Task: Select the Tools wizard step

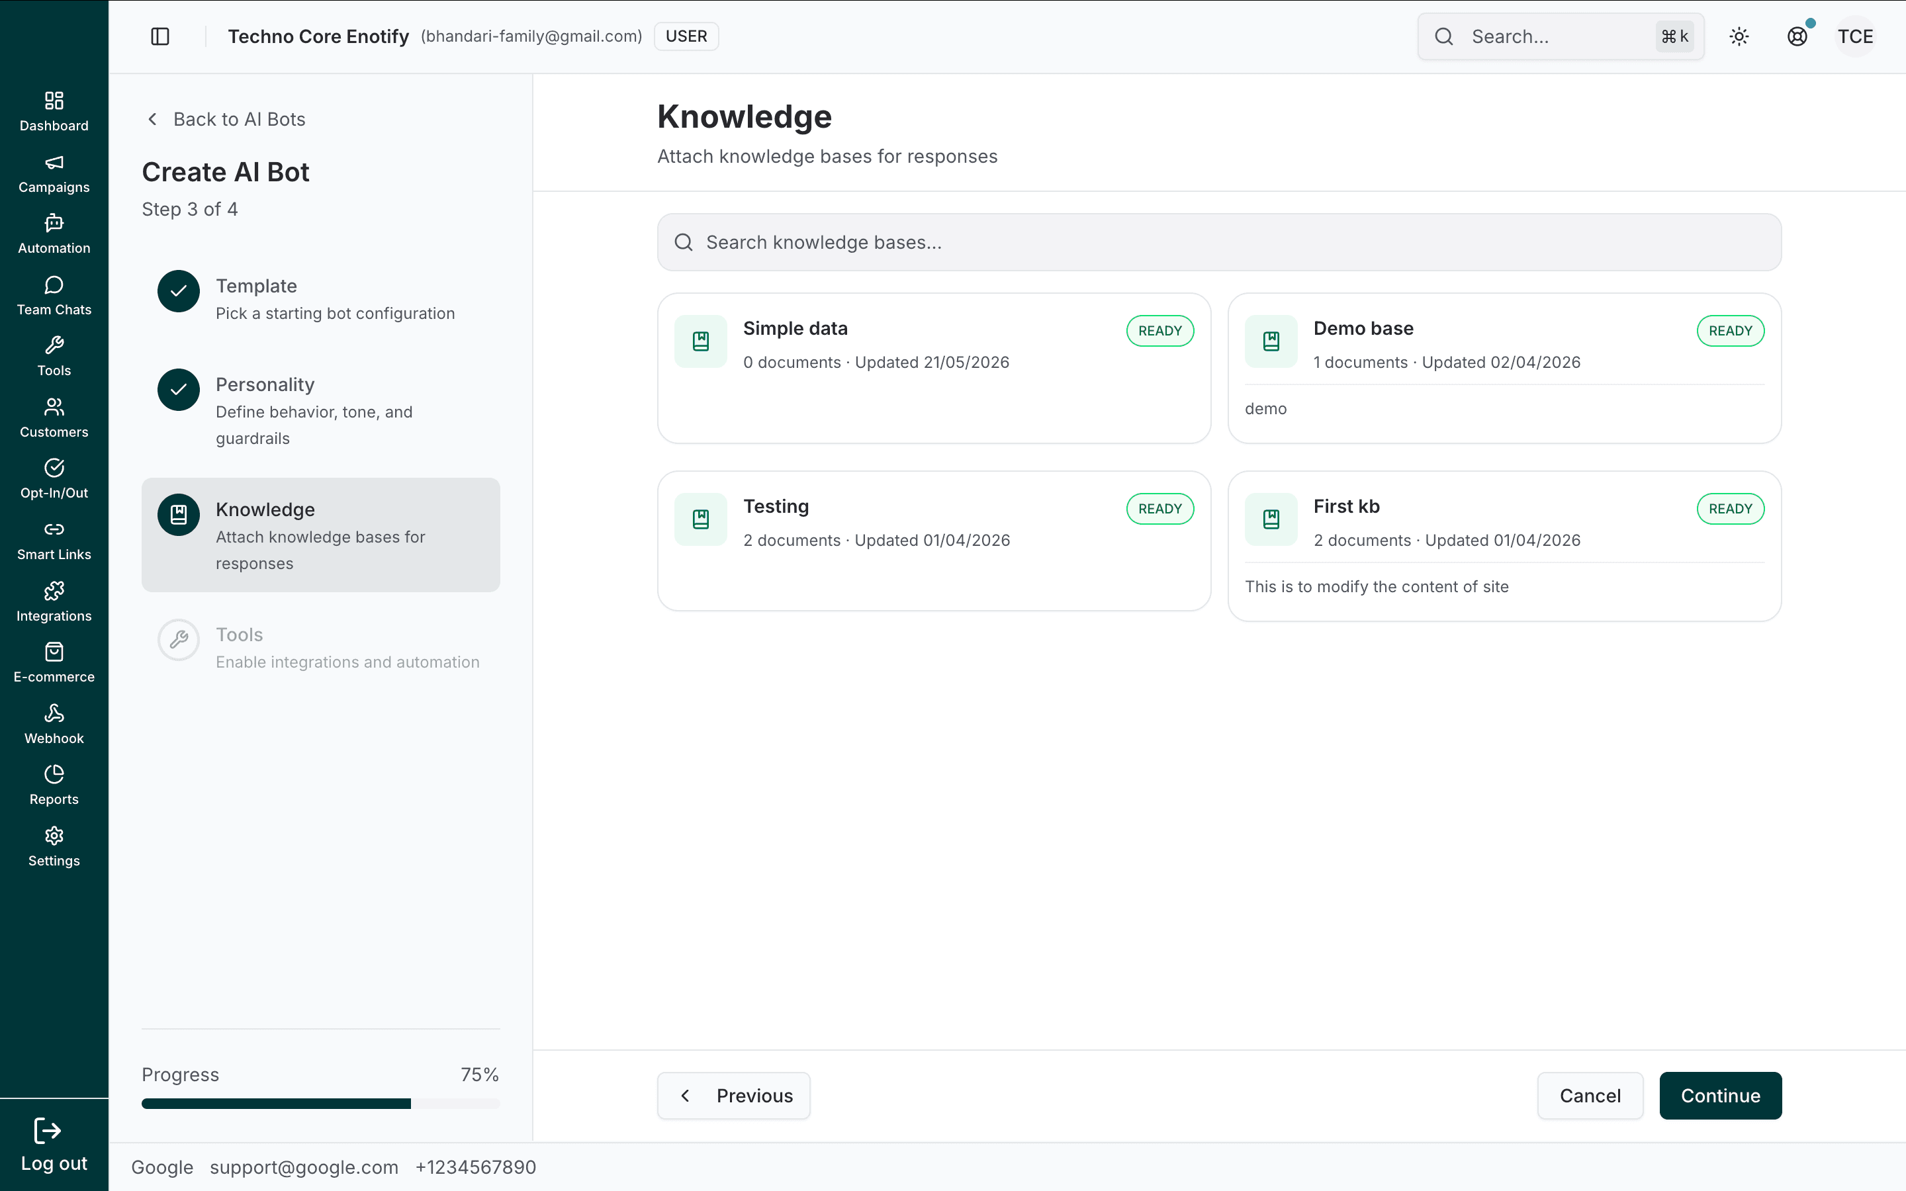Action: pyautogui.click(x=320, y=648)
